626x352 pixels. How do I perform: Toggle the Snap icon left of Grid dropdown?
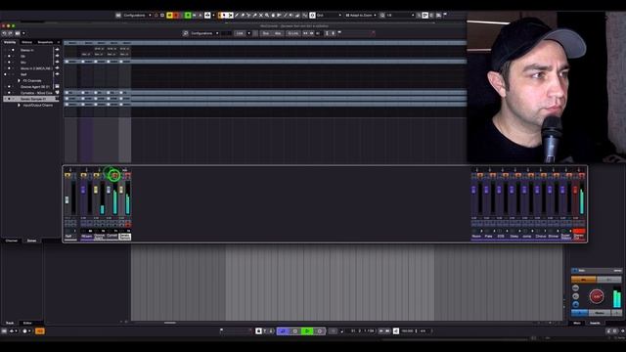click(x=312, y=16)
